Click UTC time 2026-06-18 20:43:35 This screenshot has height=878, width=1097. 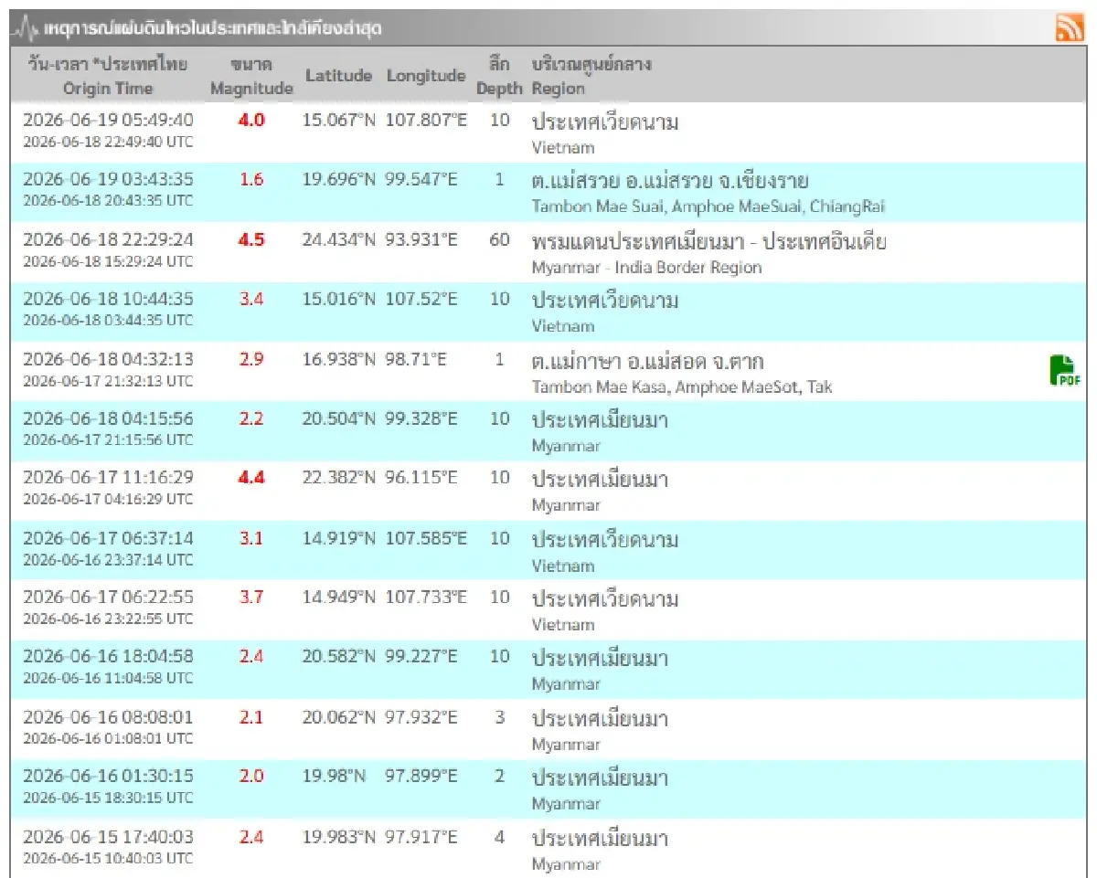click(x=108, y=201)
